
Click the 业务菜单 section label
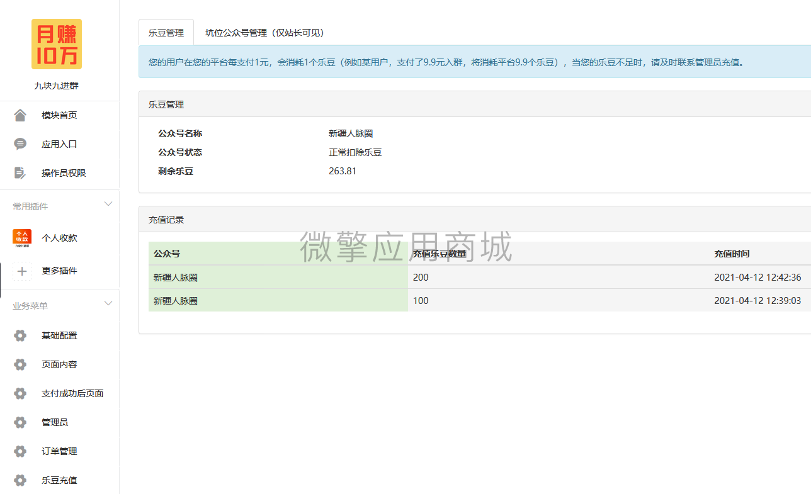(x=30, y=306)
